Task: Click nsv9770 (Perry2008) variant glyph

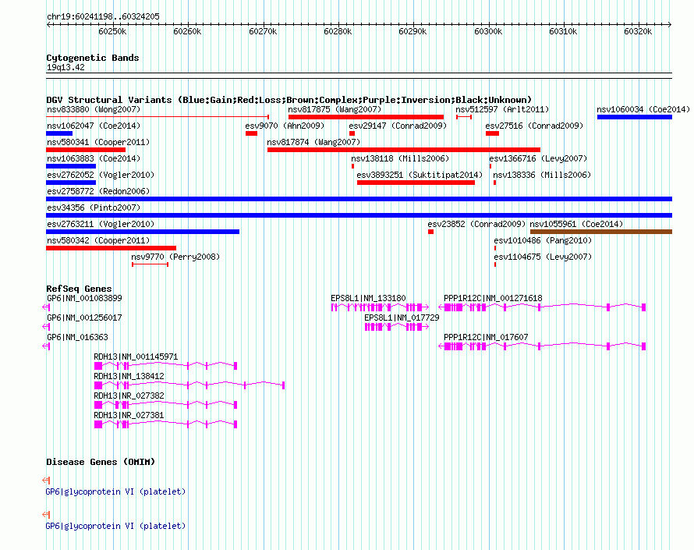Action: click(150, 264)
